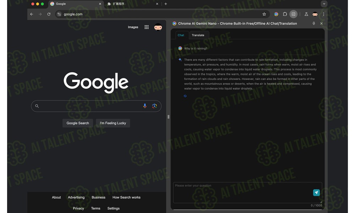Viewport: 355px width, 213px height.
Task: Open the Advertising footer link
Action: (76, 197)
